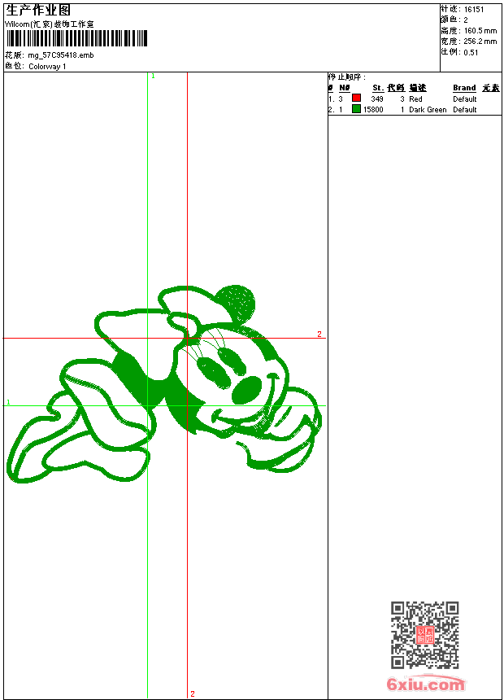Click the stitch count value '16151'
504x700 pixels.
(x=474, y=10)
